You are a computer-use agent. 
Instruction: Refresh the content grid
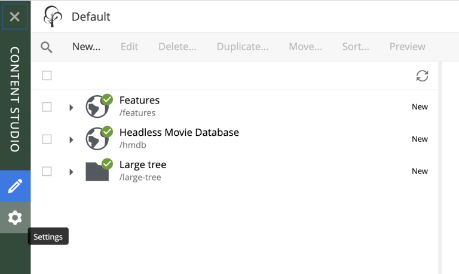[422, 76]
